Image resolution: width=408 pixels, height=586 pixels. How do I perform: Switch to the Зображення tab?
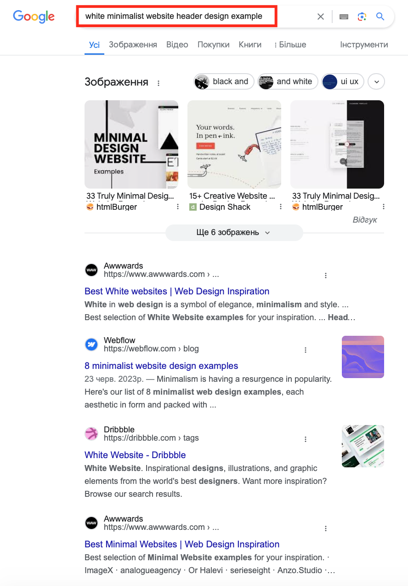coord(133,45)
